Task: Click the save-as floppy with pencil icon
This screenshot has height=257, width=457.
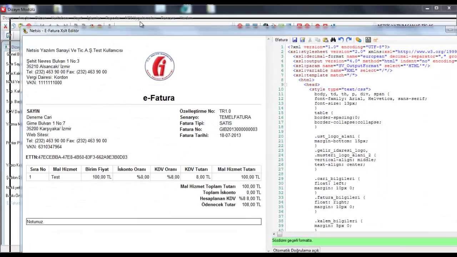Action: pos(302,40)
